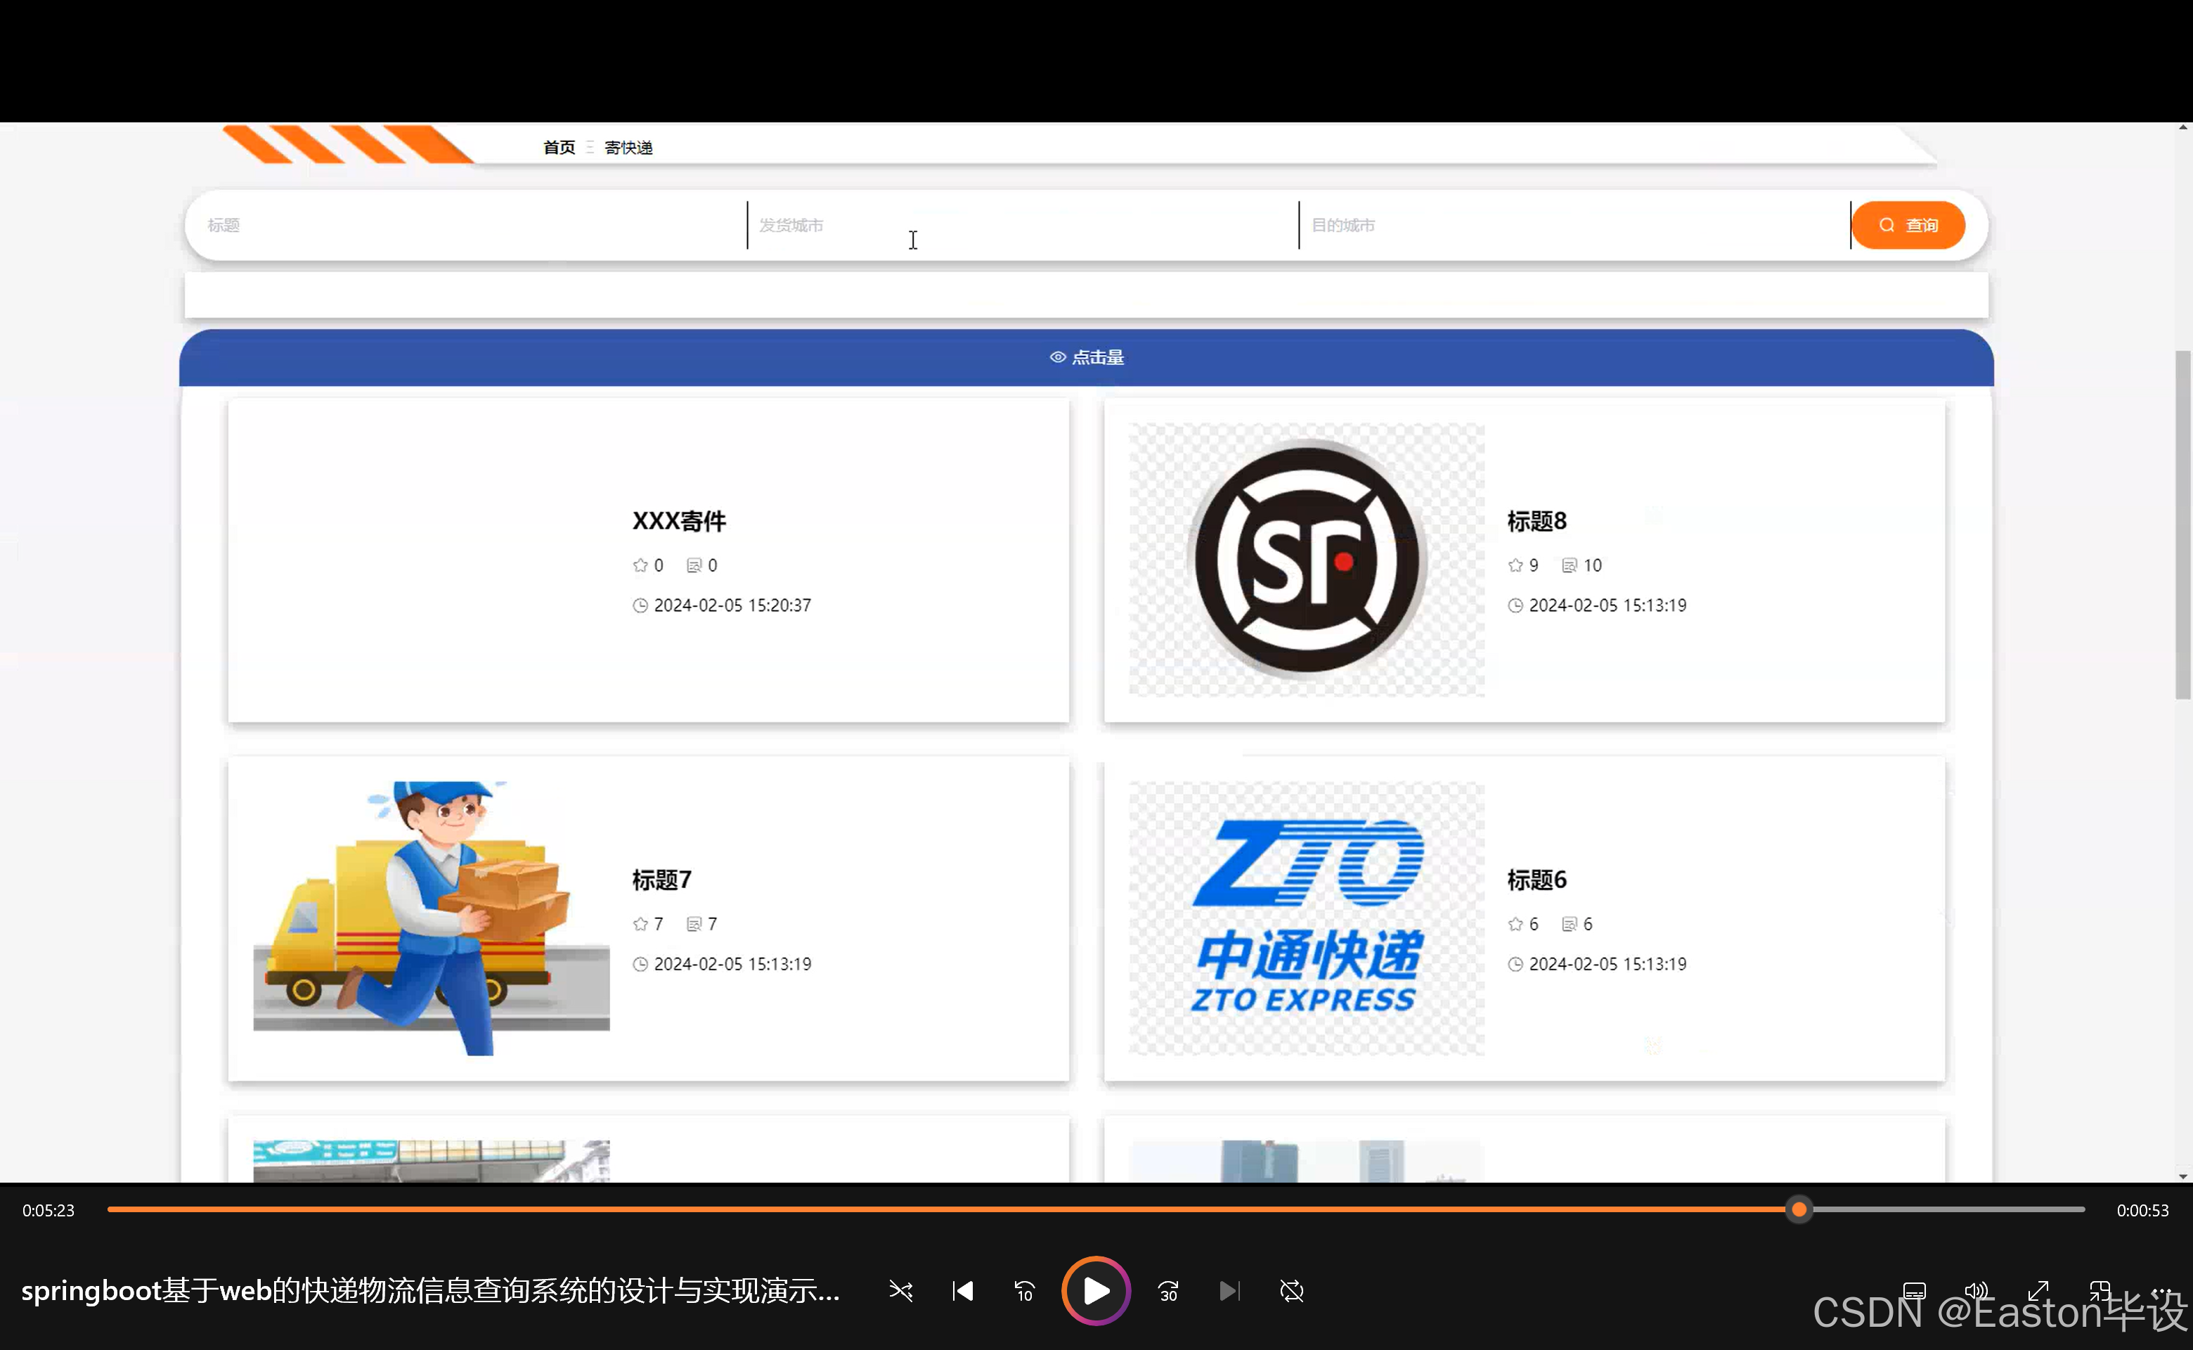Click the clock icon on XXX寄件
Screen dimensions: 2193x1350
pyautogui.click(x=640, y=605)
